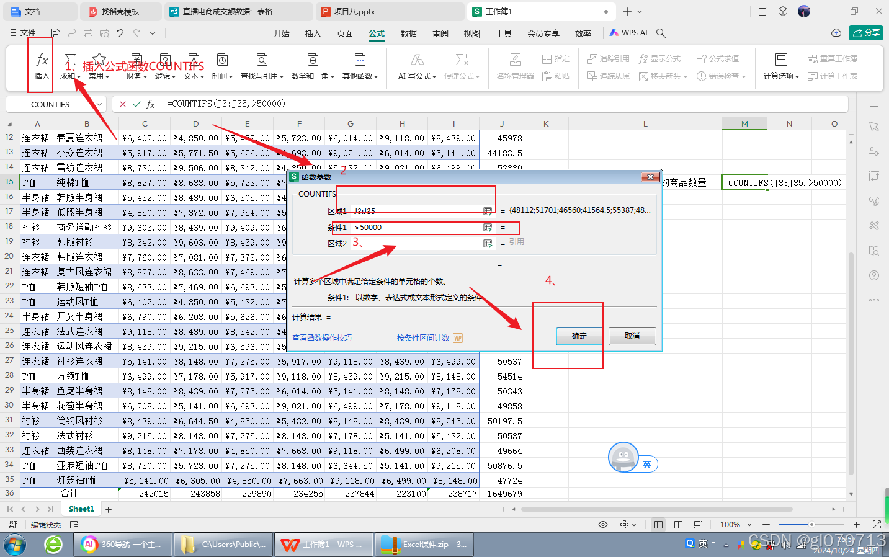Screen dimensions: 889x557
Task: Open the 100% zoom level dropdown
Action: [x=736, y=525]
